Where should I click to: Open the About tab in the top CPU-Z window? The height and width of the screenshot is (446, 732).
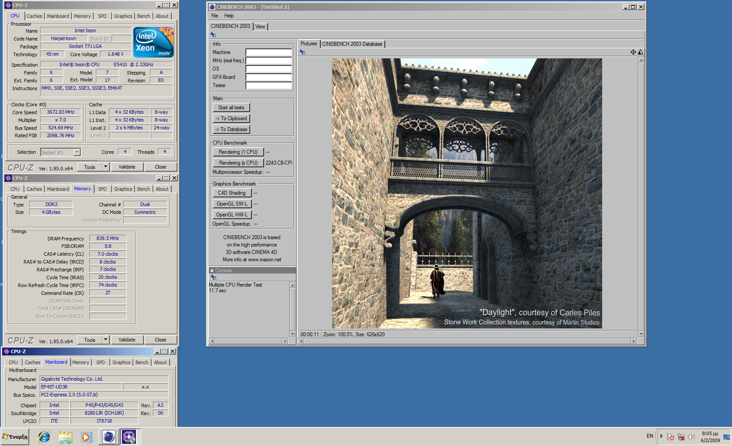click(162, 16)
